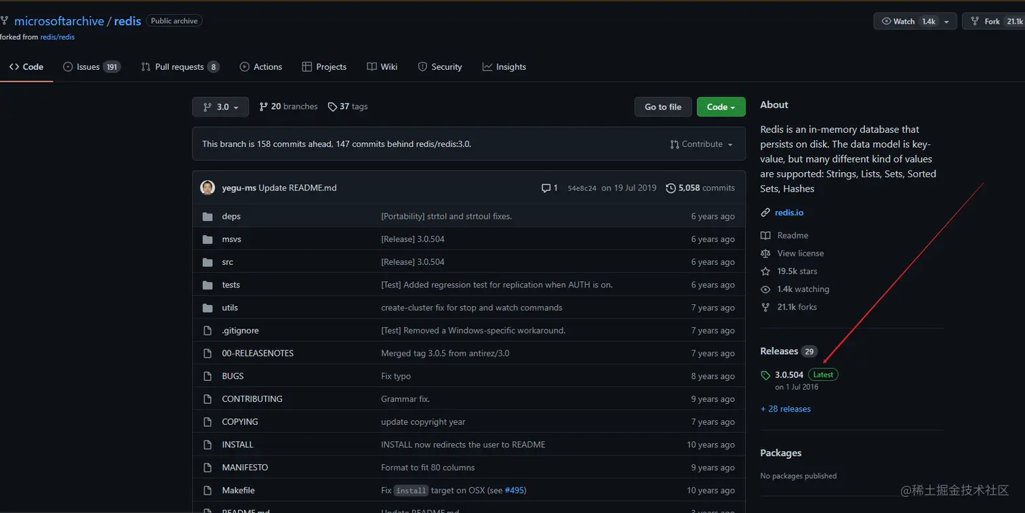This screenshot has width=1025, height=513.
Task: Open the Insights tab
Action: coord(504,67)
